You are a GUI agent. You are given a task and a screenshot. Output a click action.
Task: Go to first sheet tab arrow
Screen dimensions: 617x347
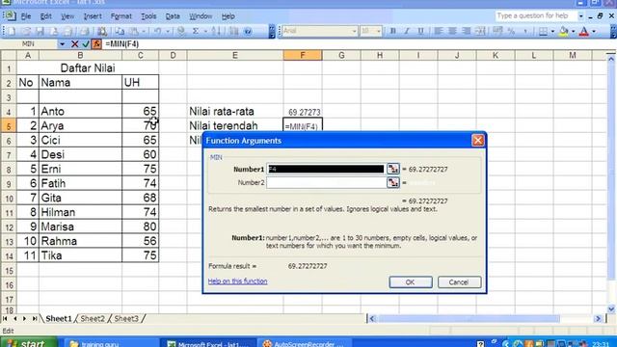click(5, 318)
